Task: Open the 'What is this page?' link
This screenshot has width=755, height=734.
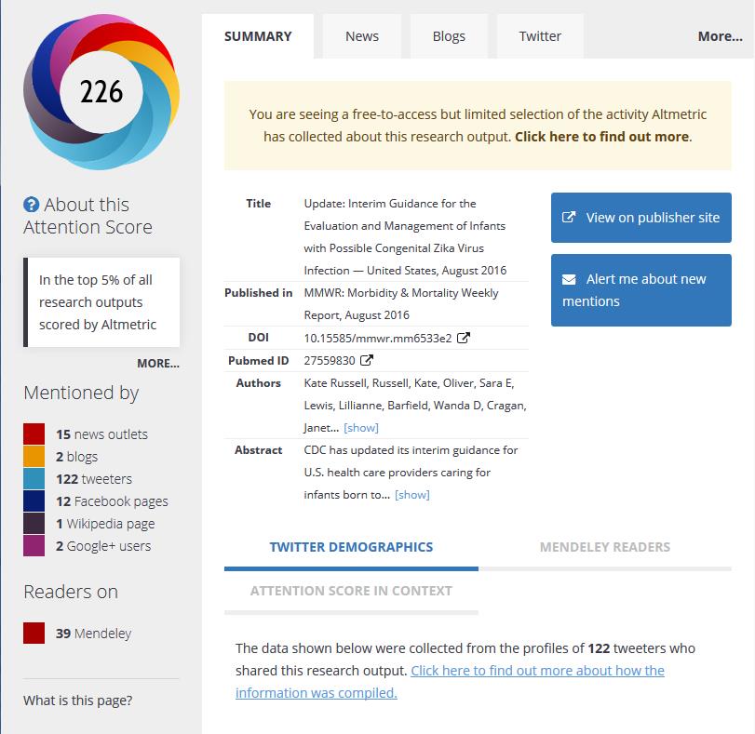Action: (77, 701)
